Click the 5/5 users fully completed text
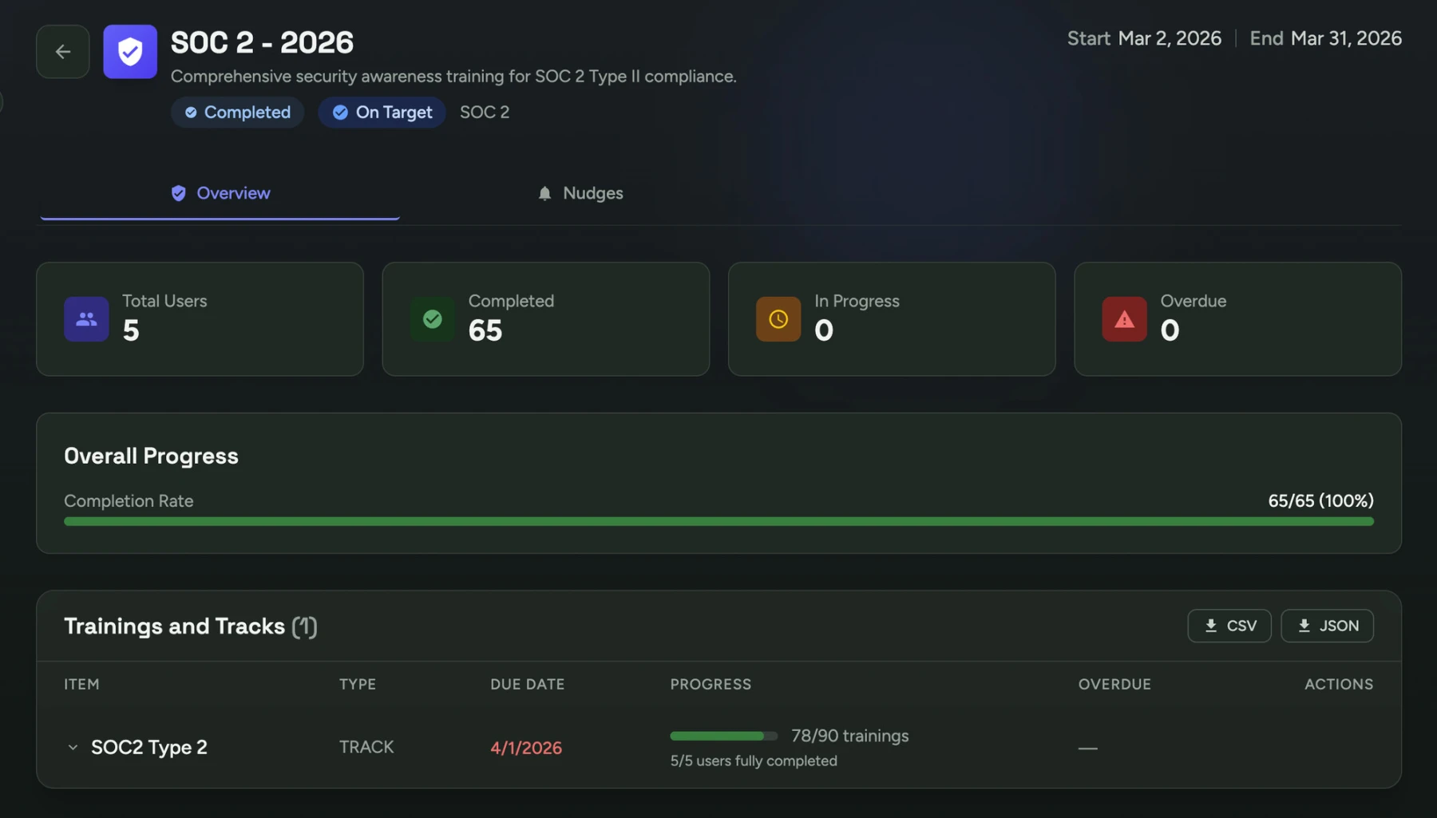The width and height of the screenshot is (1437, 818). 754,761
